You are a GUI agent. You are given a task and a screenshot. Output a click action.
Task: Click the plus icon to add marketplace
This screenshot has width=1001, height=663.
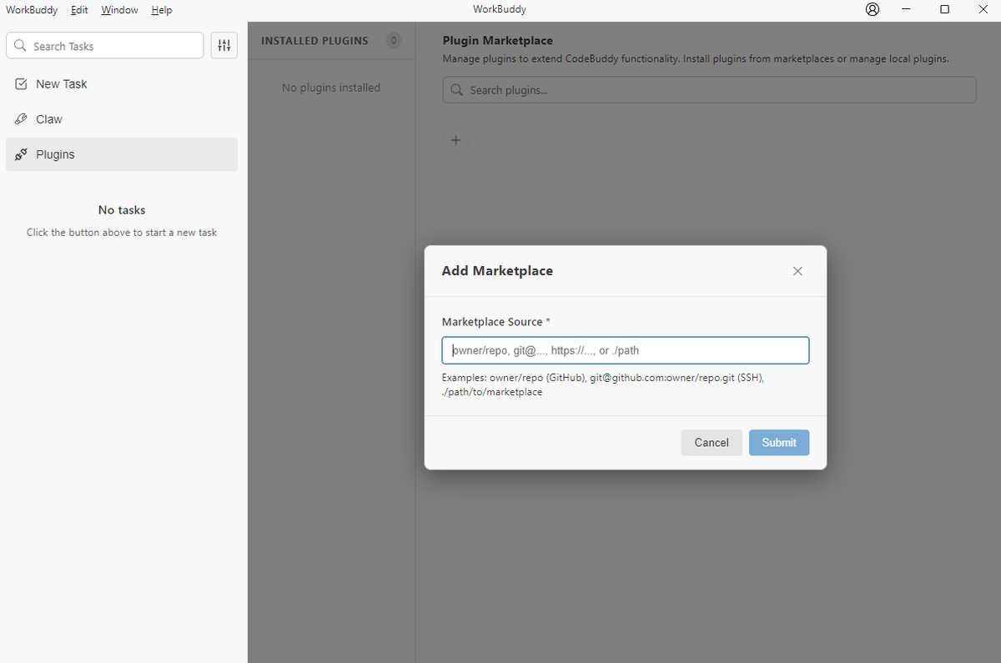click(x=455, y=140)
